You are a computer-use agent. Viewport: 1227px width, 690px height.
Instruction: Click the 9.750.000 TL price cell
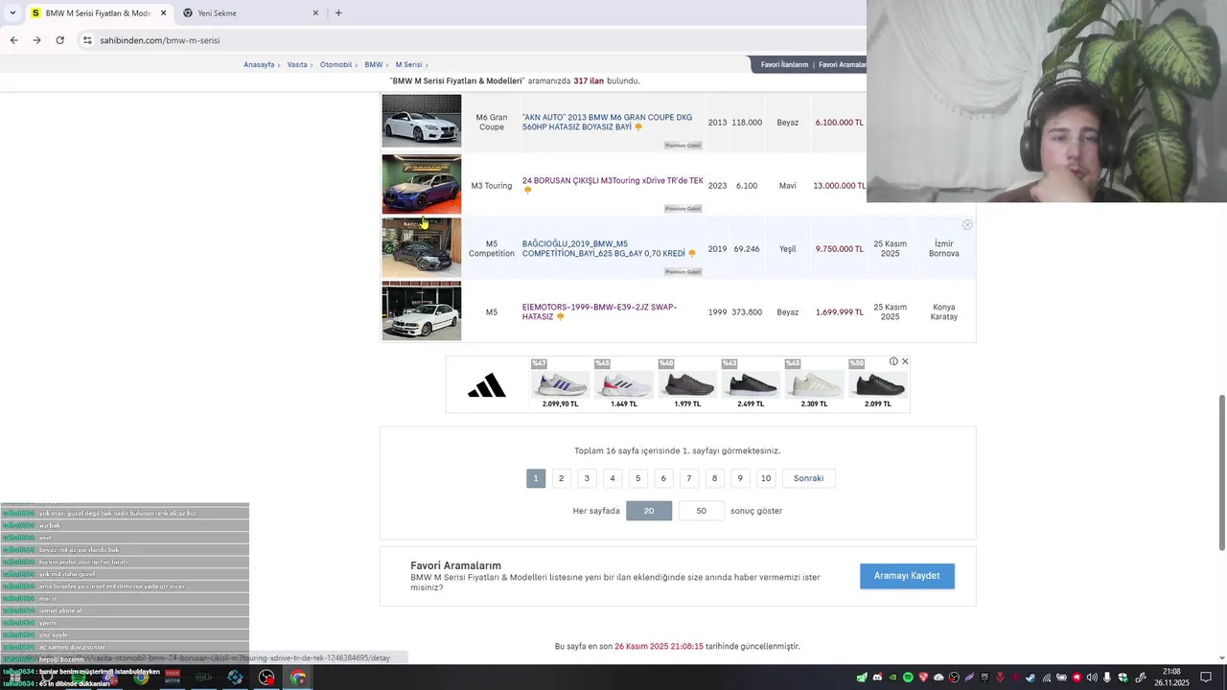[x=840, y=249]
